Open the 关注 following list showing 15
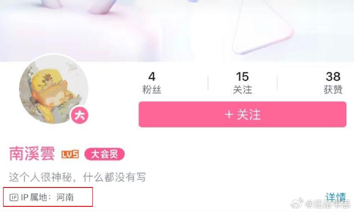354x212 pixels. 243,83
